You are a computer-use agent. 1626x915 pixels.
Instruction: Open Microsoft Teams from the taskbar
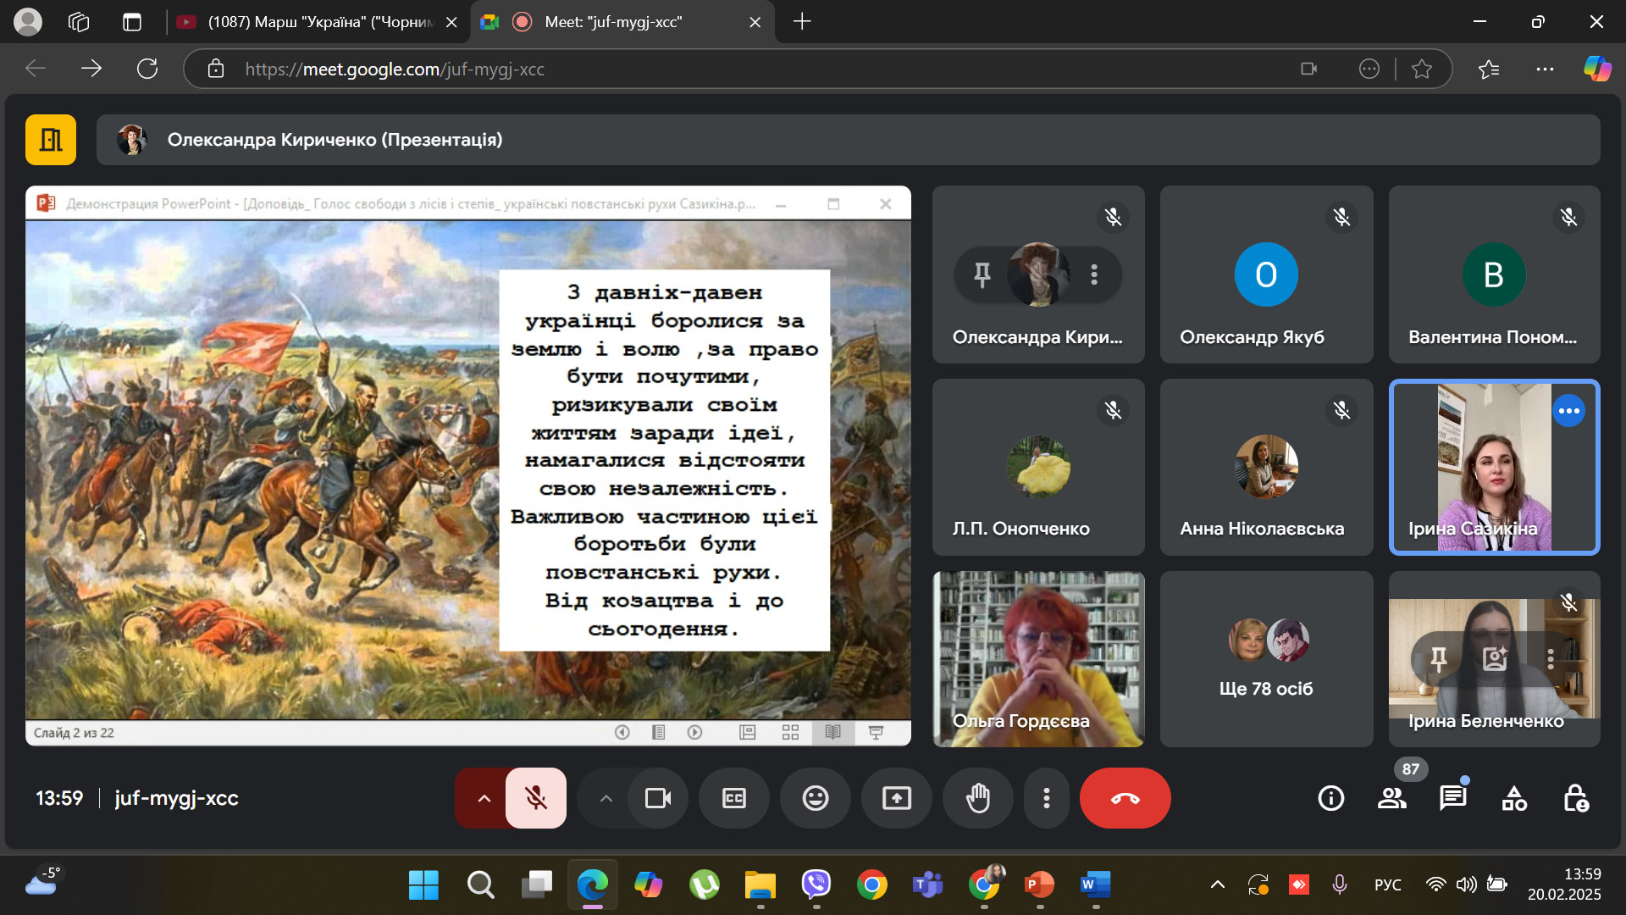[928, 885]
